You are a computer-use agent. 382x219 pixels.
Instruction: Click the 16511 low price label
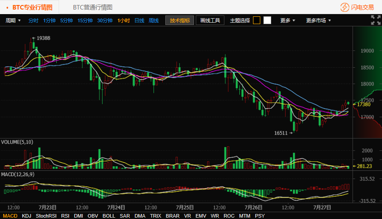pyautogui.click(x=281, y=133)
